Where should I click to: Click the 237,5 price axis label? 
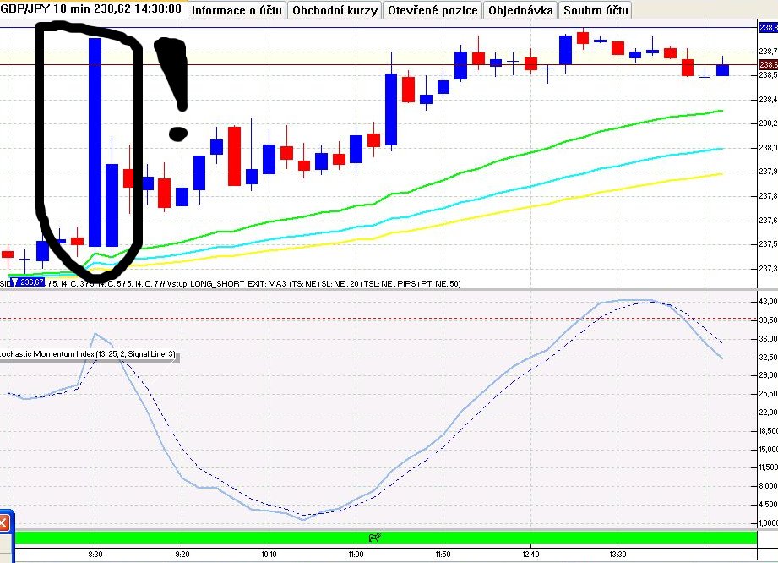768,243
